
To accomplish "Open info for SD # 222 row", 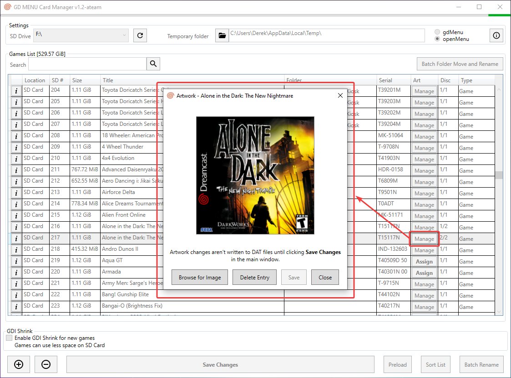I will coord(16,296).
